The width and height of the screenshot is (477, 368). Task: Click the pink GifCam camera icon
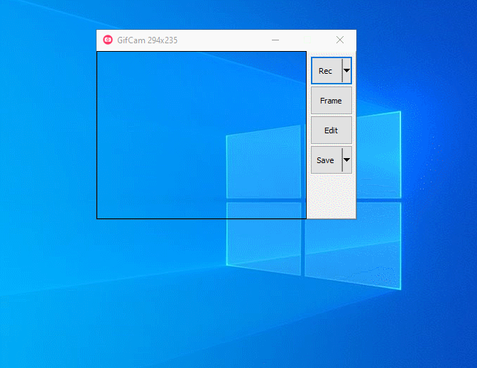108,40
